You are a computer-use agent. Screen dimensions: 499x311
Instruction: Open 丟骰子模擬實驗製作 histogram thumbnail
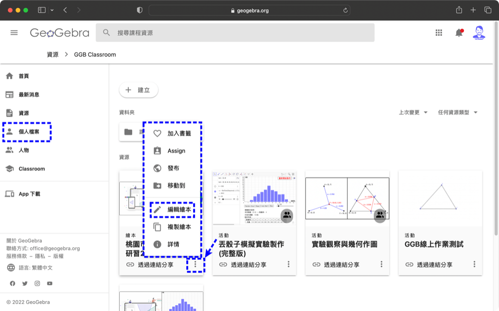coord(254,198)
